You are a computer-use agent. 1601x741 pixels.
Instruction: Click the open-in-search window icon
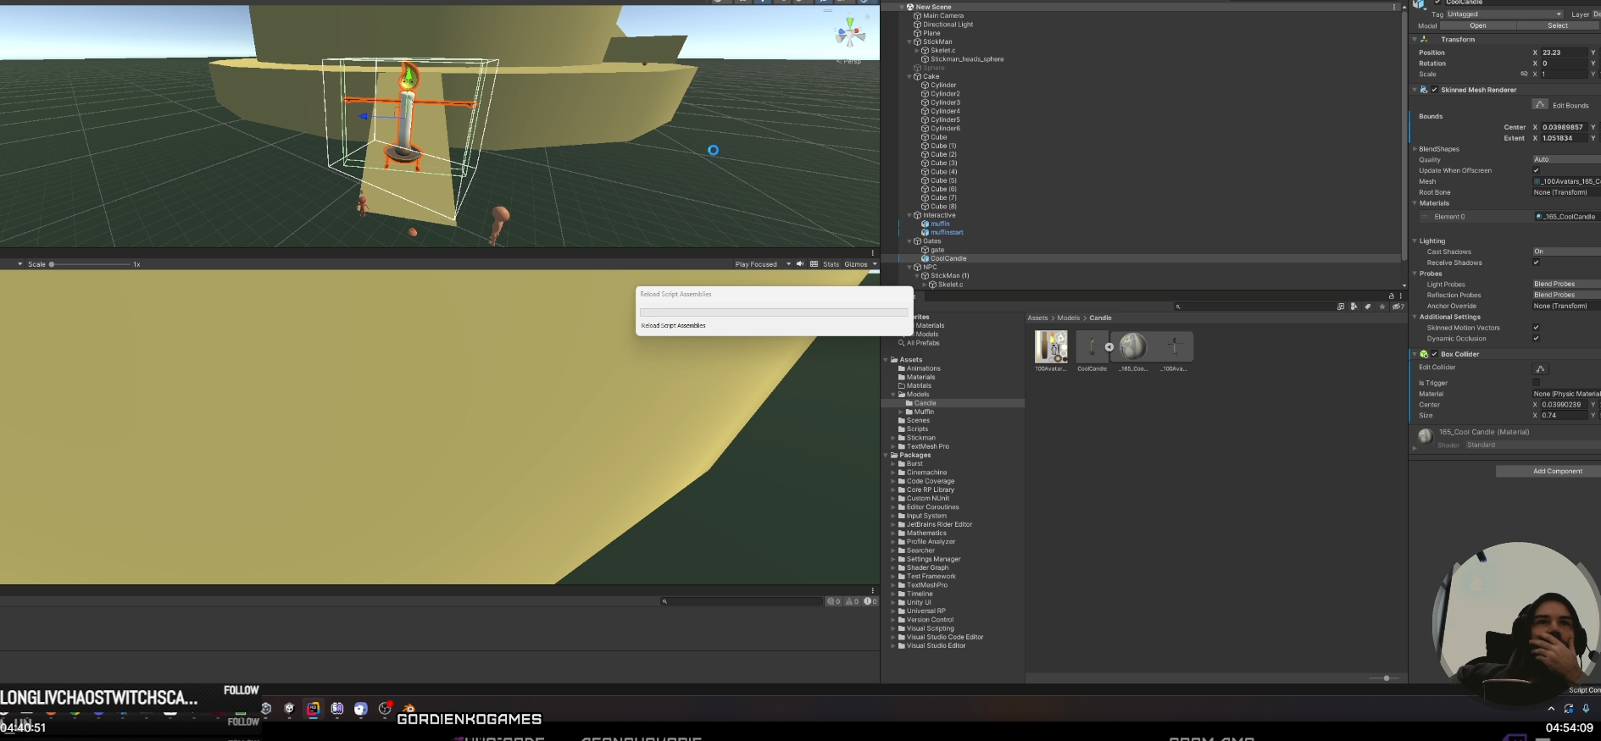(x=1341, y=307)
